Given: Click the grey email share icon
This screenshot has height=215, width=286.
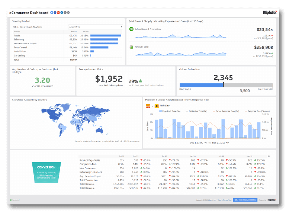Looking at the screenshot, I should pyautogui.click(x=65, y=13).
